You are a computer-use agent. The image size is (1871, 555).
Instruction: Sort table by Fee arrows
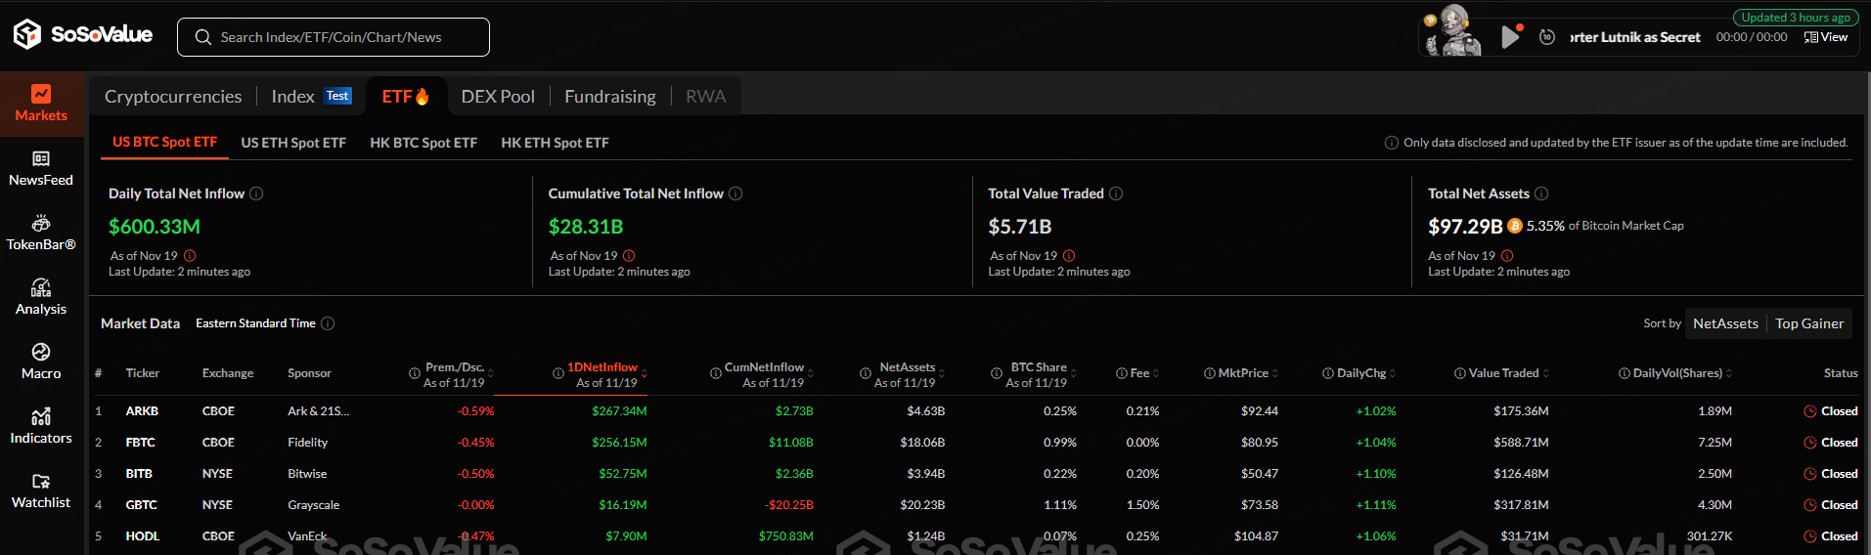point(1156,373)
